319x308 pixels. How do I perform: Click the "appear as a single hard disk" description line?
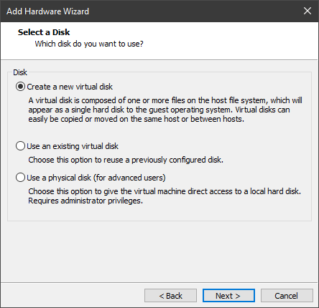(159, 110)
